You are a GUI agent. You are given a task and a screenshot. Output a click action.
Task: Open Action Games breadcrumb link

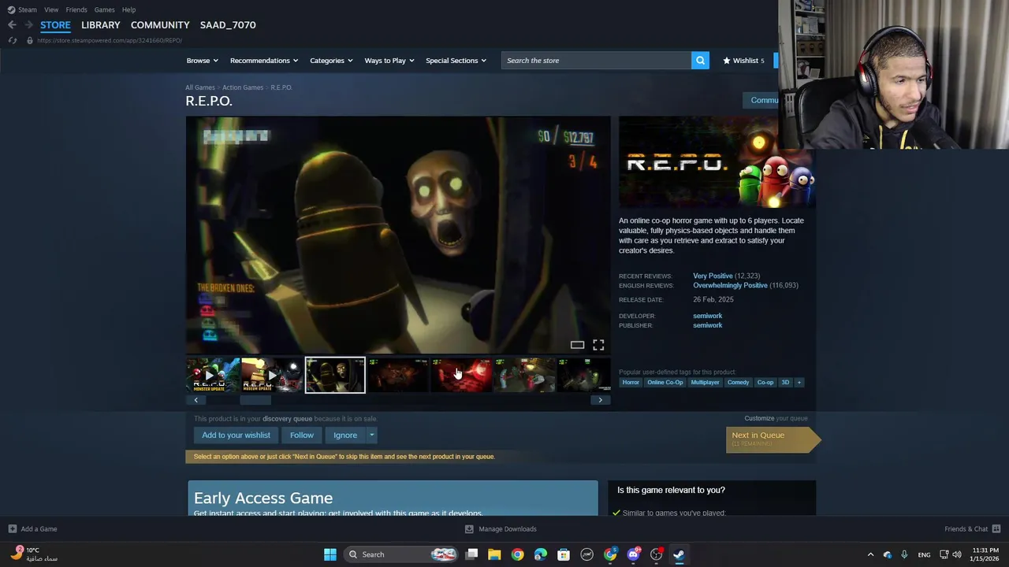coord(243,87)
